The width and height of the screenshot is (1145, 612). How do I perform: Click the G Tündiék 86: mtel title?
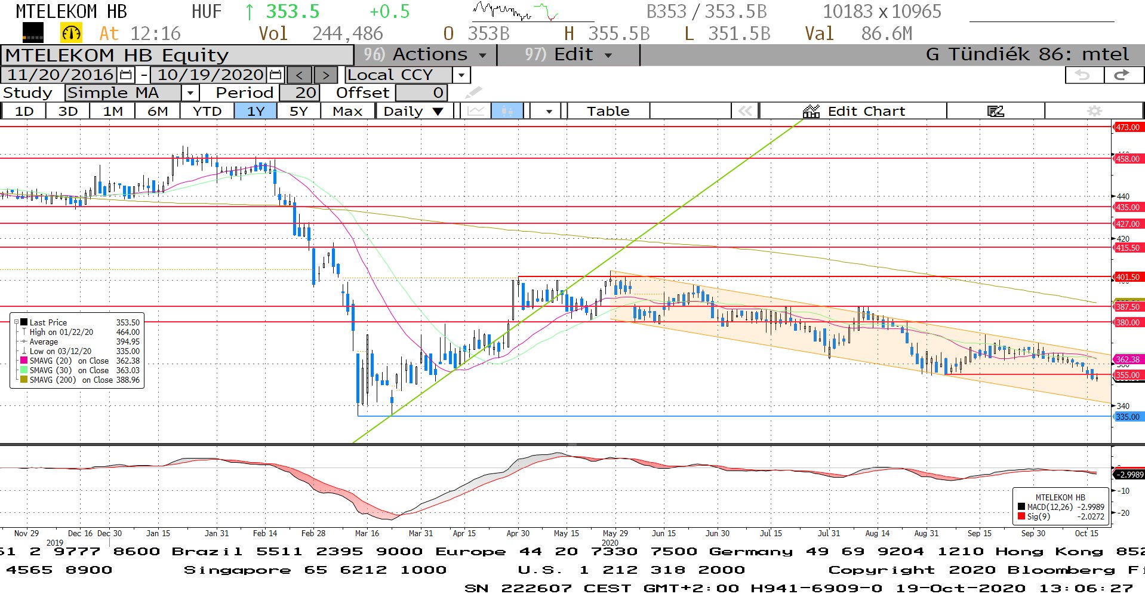[x=1027, y=54]
